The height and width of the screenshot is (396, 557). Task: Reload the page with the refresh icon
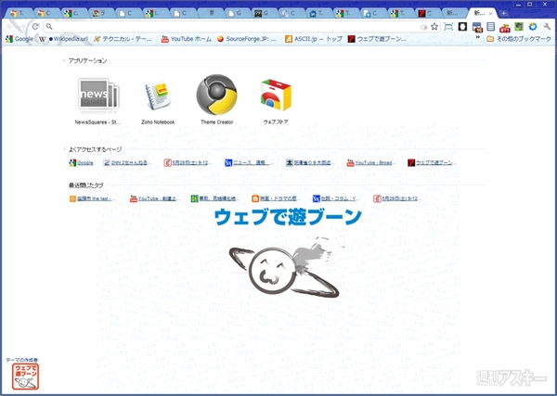click(35, 26)
